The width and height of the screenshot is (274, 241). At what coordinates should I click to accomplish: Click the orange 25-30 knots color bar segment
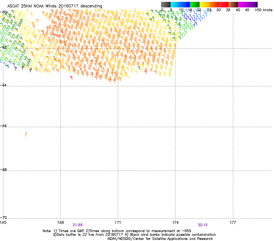pyautogui.click(x=214, y=4)
